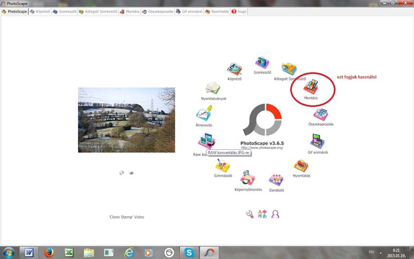Open settings wrench icon below circle
The height and width of the screenshot is (259, 414).
(249, 214)
